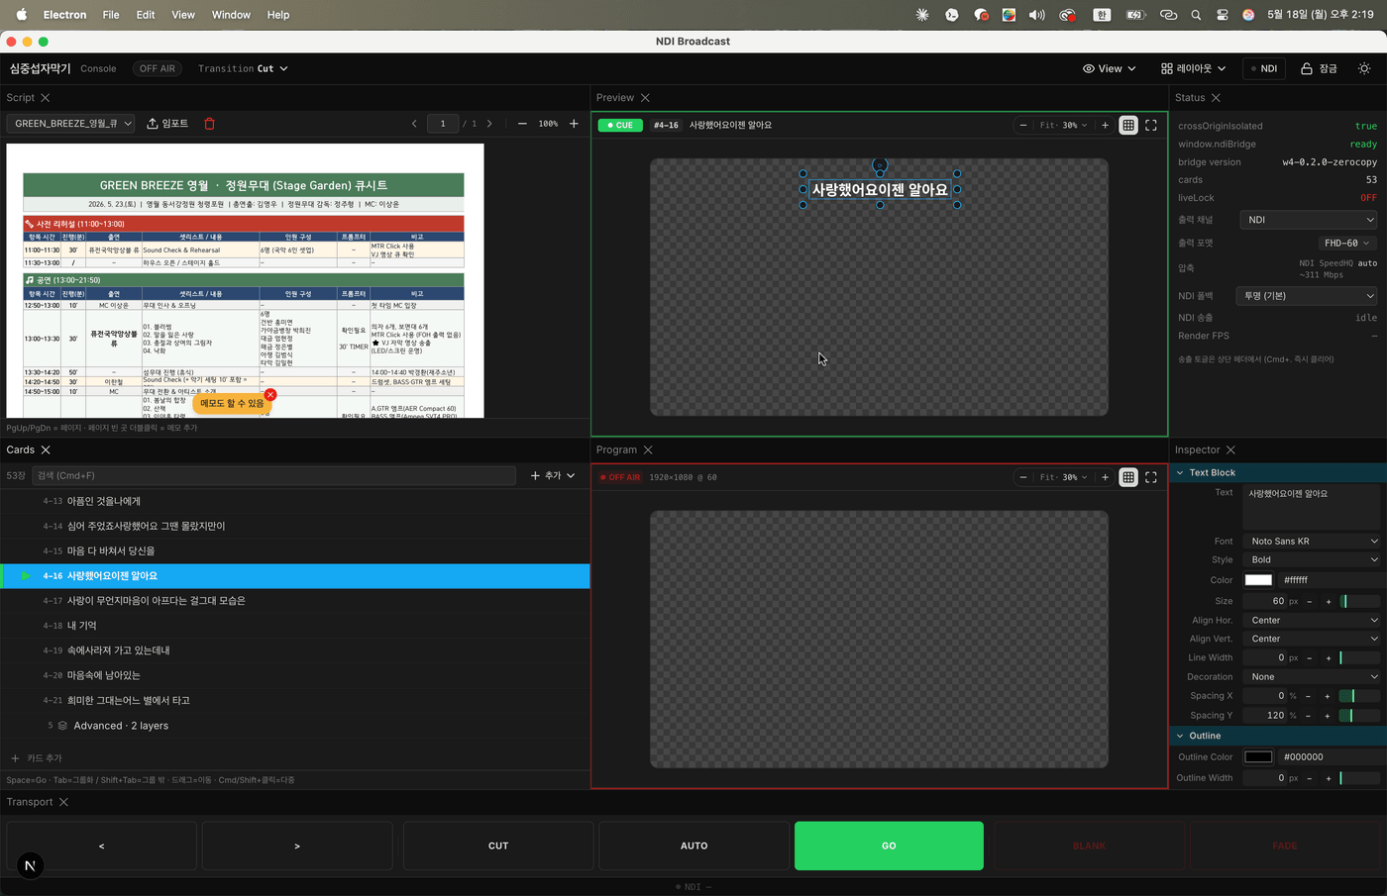Collapse the Outline section
Image resolution: width=1387 pixels, height=896 pixels.
[1180, 736]
